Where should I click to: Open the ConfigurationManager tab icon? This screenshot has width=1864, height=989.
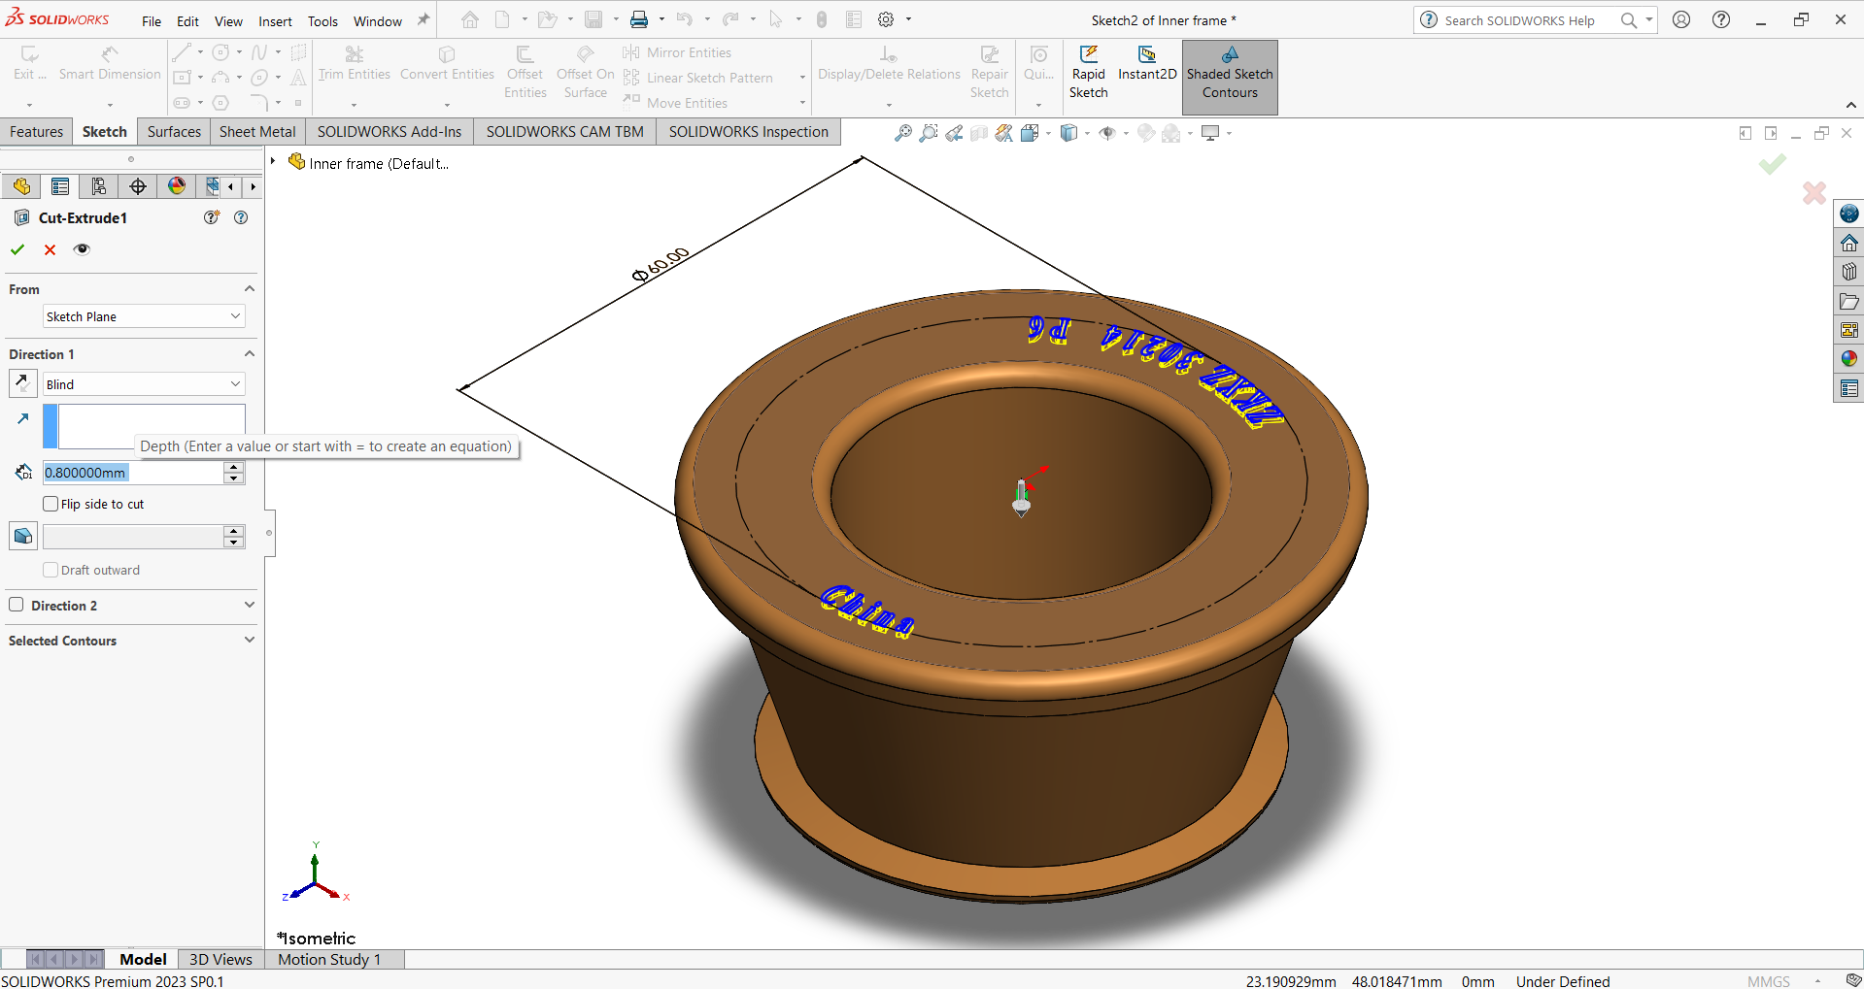pyautogui.click(x=99, y=186)
